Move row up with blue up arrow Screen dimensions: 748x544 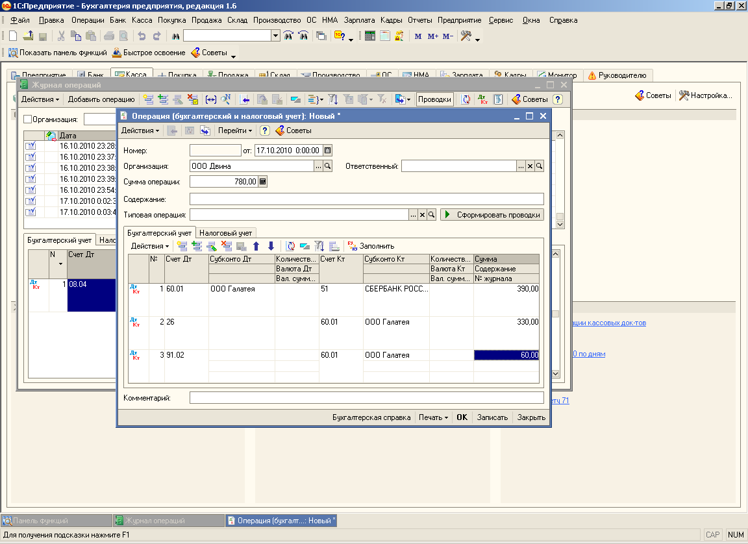(256, 246)
